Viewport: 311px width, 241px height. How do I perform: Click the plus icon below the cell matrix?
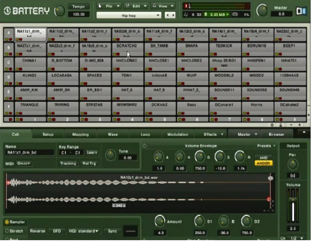299,125
